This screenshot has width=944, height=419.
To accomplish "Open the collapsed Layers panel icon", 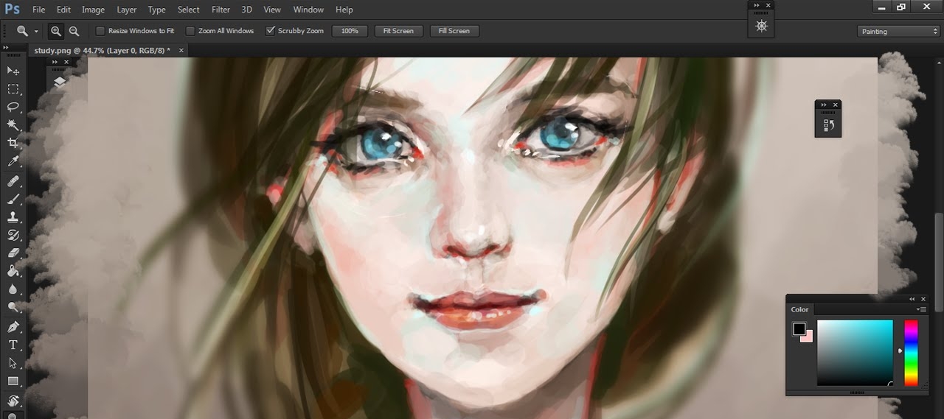I will 60,82.
